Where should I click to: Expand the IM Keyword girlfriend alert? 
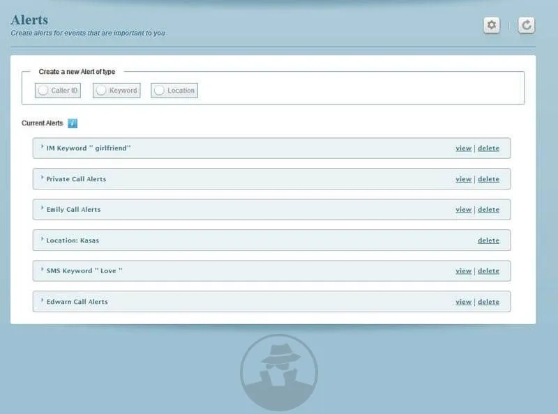click(42, 147)
